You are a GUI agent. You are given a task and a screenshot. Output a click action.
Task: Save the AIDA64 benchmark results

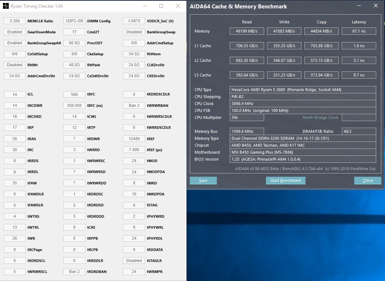pyautogui.click(x=203, y=180)
